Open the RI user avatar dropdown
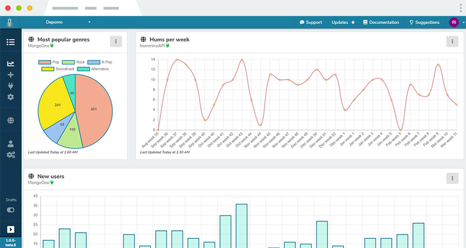 456,22
